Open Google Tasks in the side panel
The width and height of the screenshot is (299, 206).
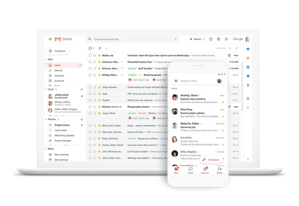[248, 67]
